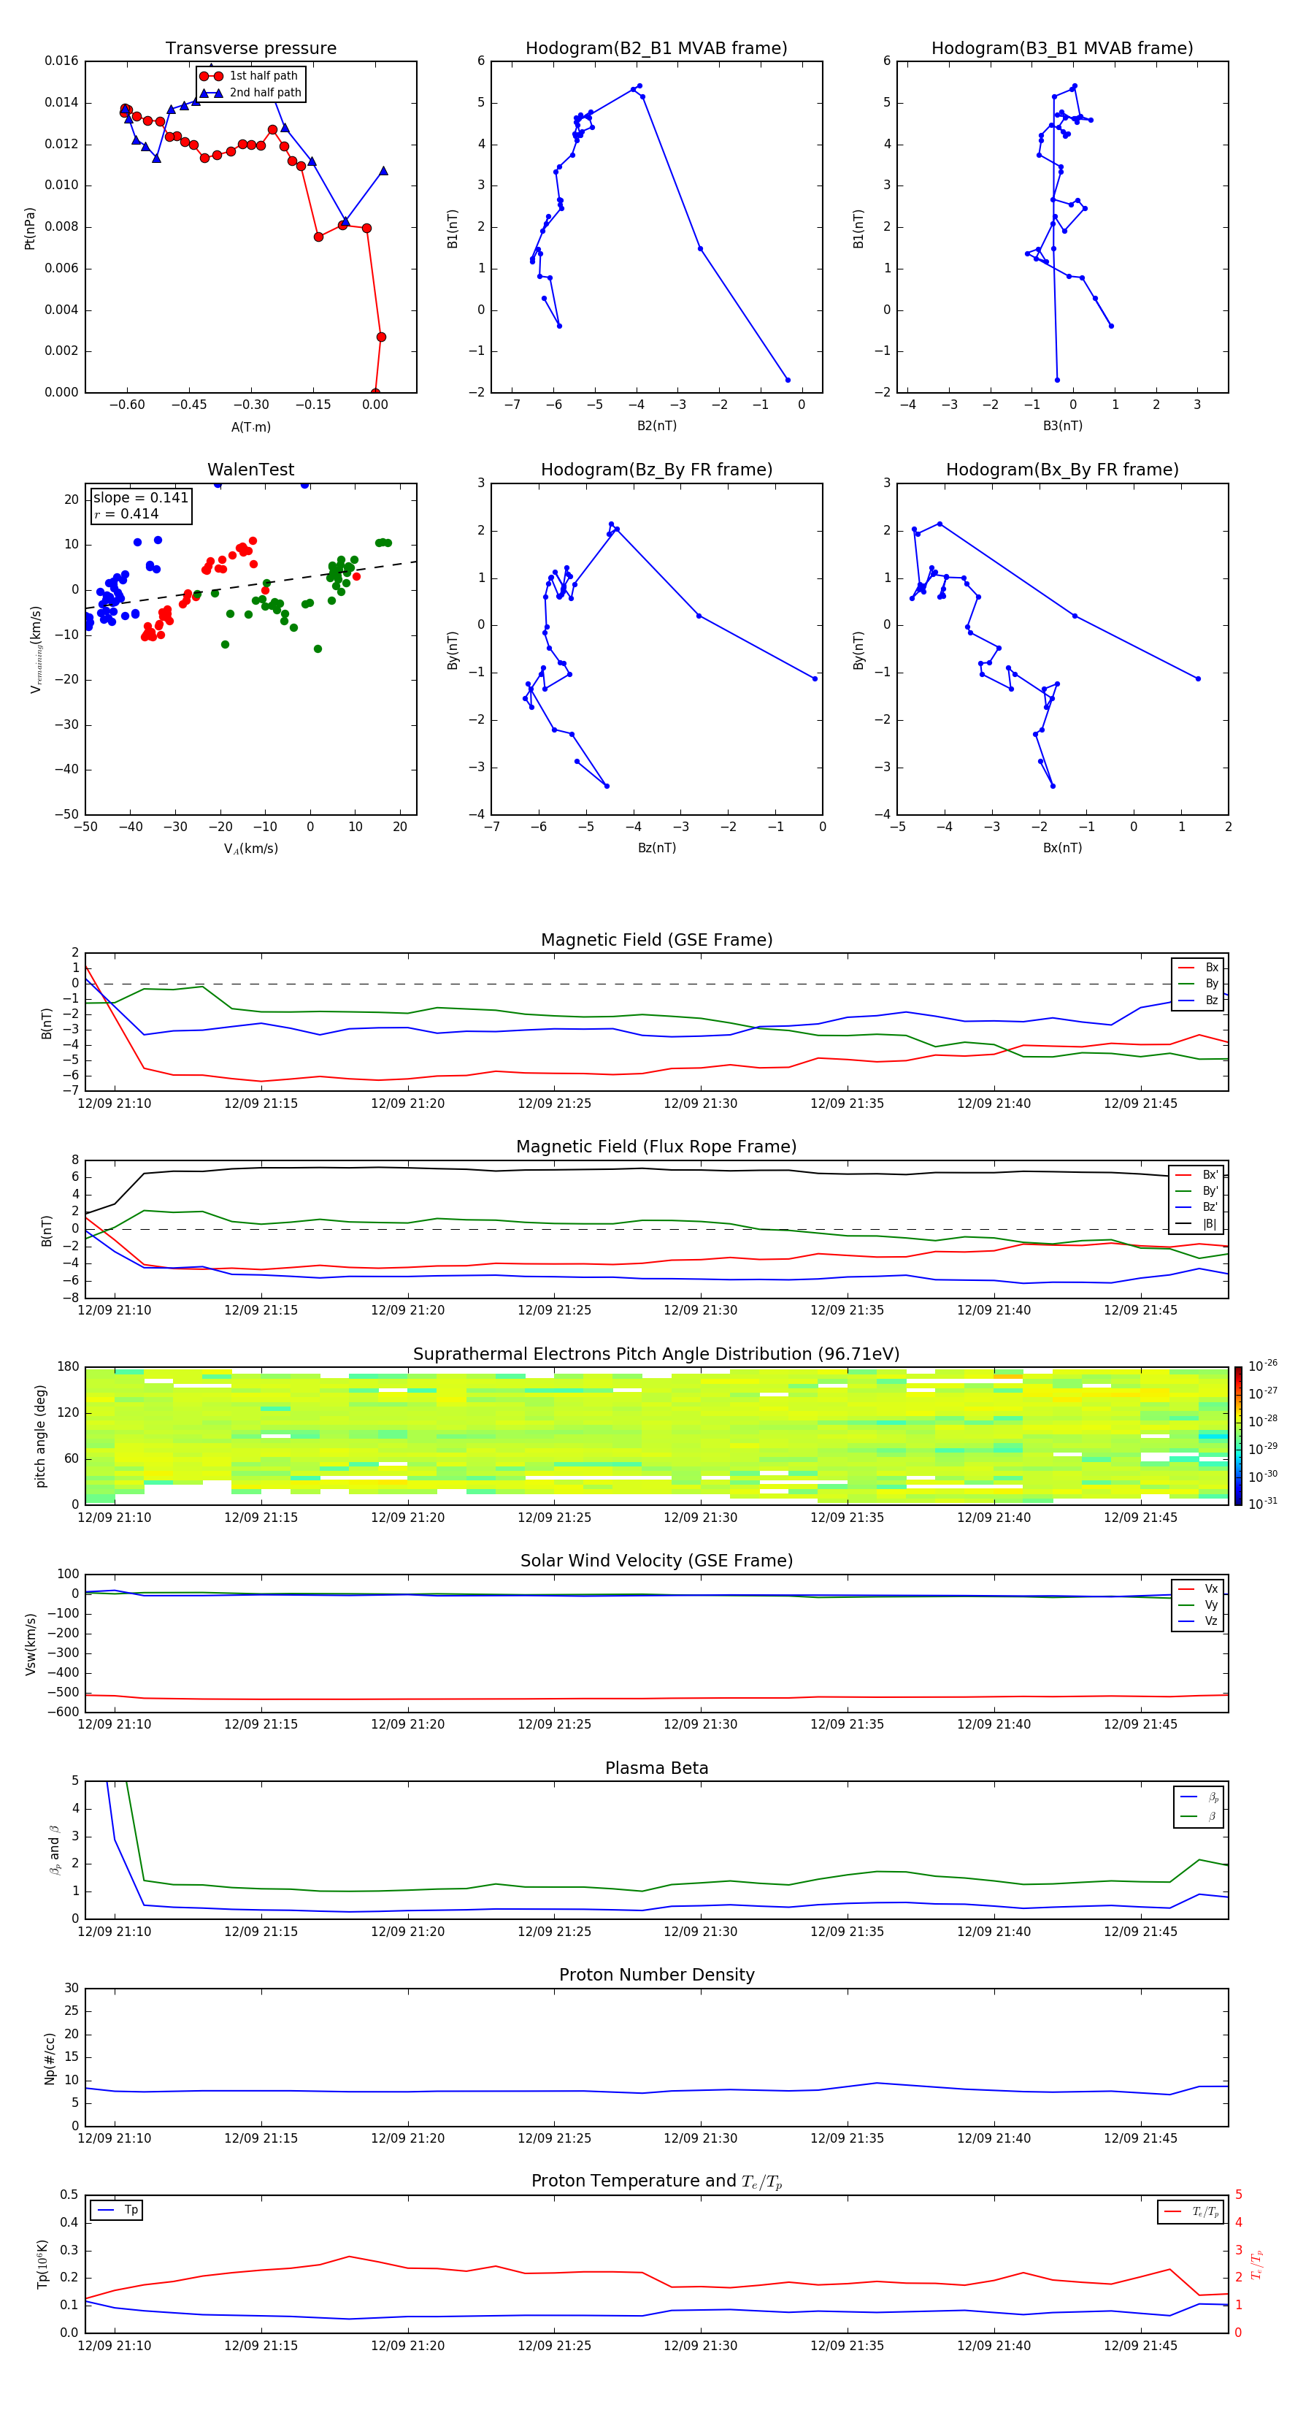Click the 'B3(nT)' x-axis label
Viewport: 1314px width, 2410px height.
pos(1062,426)
